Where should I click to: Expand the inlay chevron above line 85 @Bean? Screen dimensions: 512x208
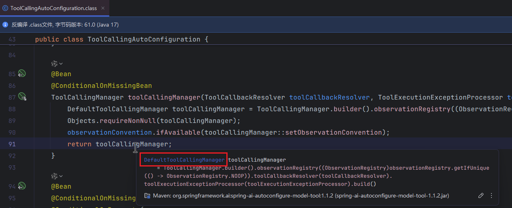61,63
